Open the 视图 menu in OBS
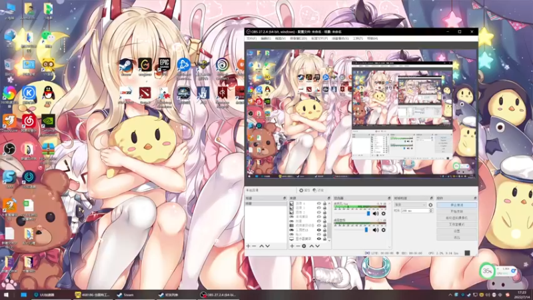Screen dimensions: 533x300 pos(280,39)
